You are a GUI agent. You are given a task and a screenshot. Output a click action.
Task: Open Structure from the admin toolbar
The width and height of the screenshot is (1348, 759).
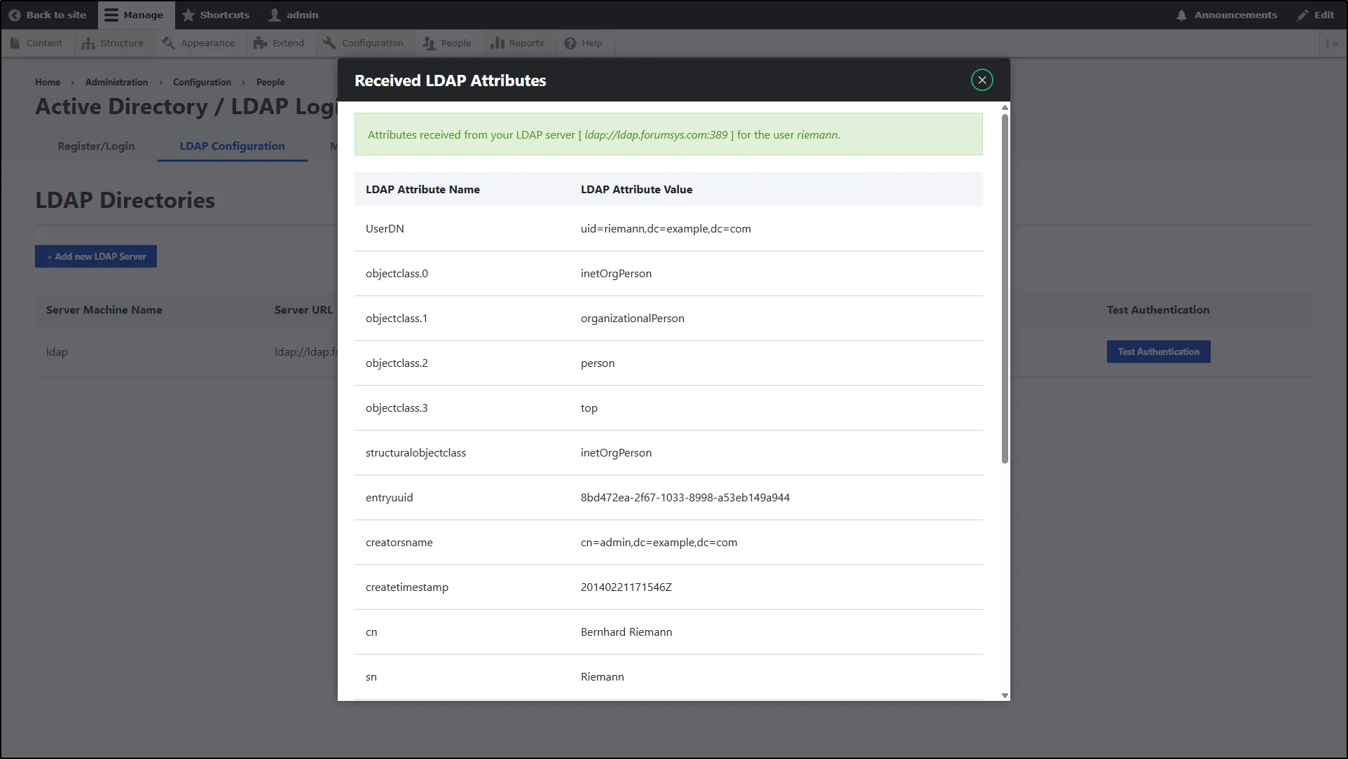click(x=113, y=43)
